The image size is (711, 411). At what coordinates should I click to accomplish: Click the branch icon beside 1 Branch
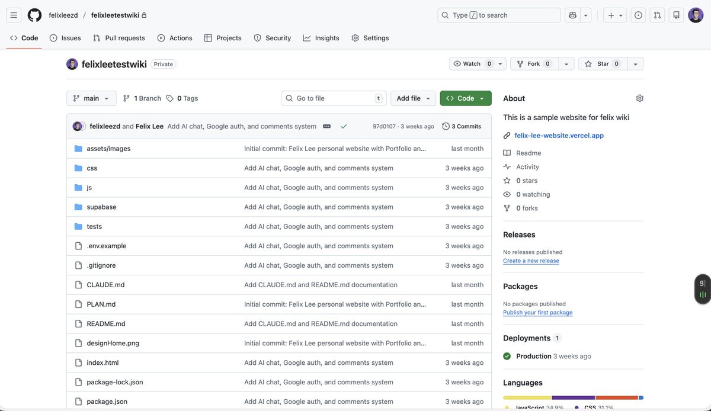tap(126, 98)
